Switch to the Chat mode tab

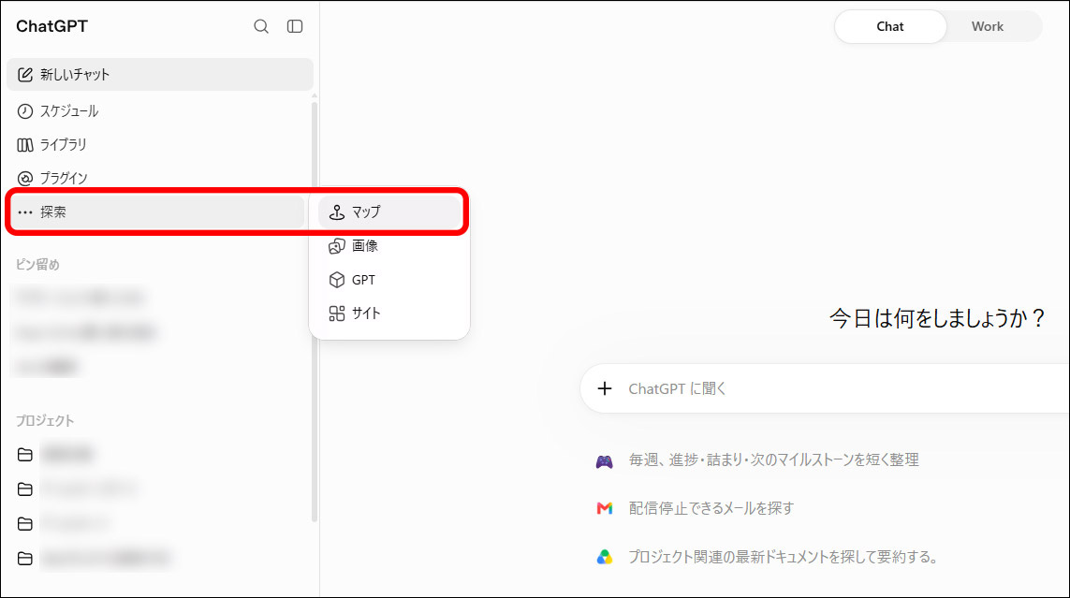click(890, 26)
